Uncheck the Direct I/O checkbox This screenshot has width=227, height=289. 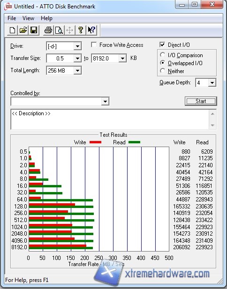click(x=162, y=45)
